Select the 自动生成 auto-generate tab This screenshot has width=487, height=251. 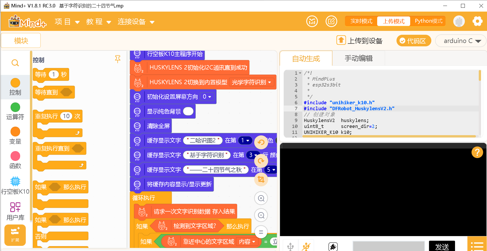pos(306,59)
